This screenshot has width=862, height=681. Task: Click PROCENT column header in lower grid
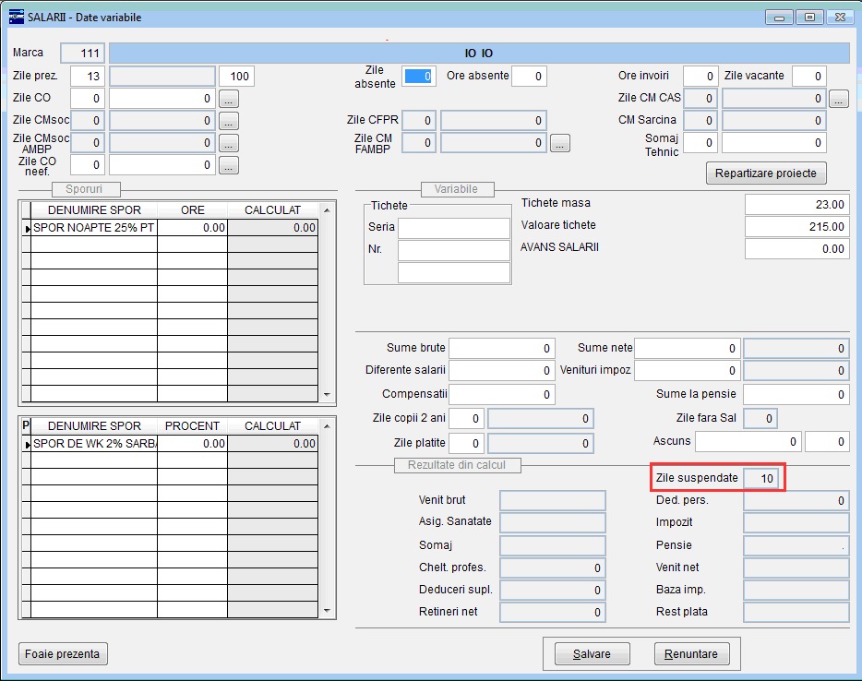point(192,426)
